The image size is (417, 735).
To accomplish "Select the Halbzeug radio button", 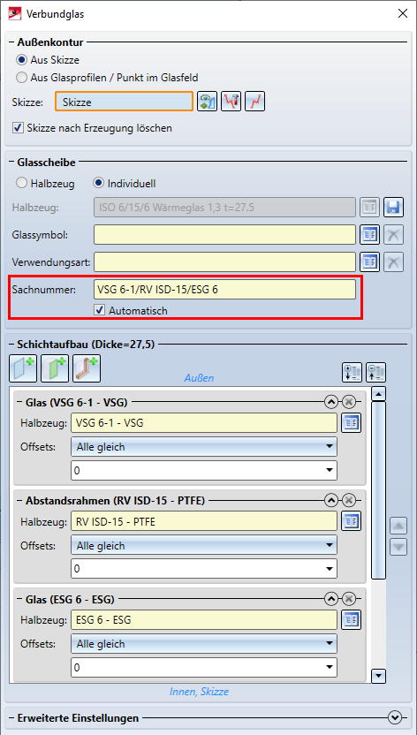I will pos(21,183).
